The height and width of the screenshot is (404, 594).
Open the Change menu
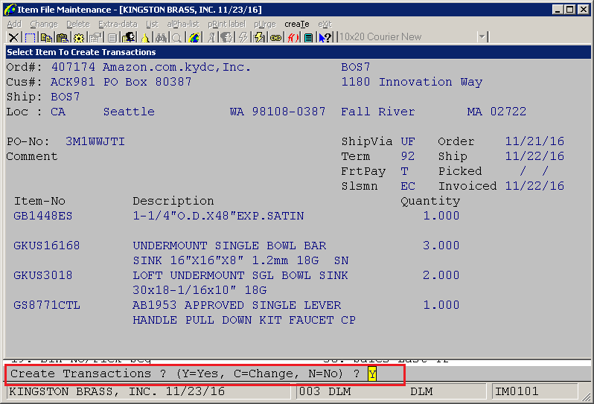pos(44,25)
